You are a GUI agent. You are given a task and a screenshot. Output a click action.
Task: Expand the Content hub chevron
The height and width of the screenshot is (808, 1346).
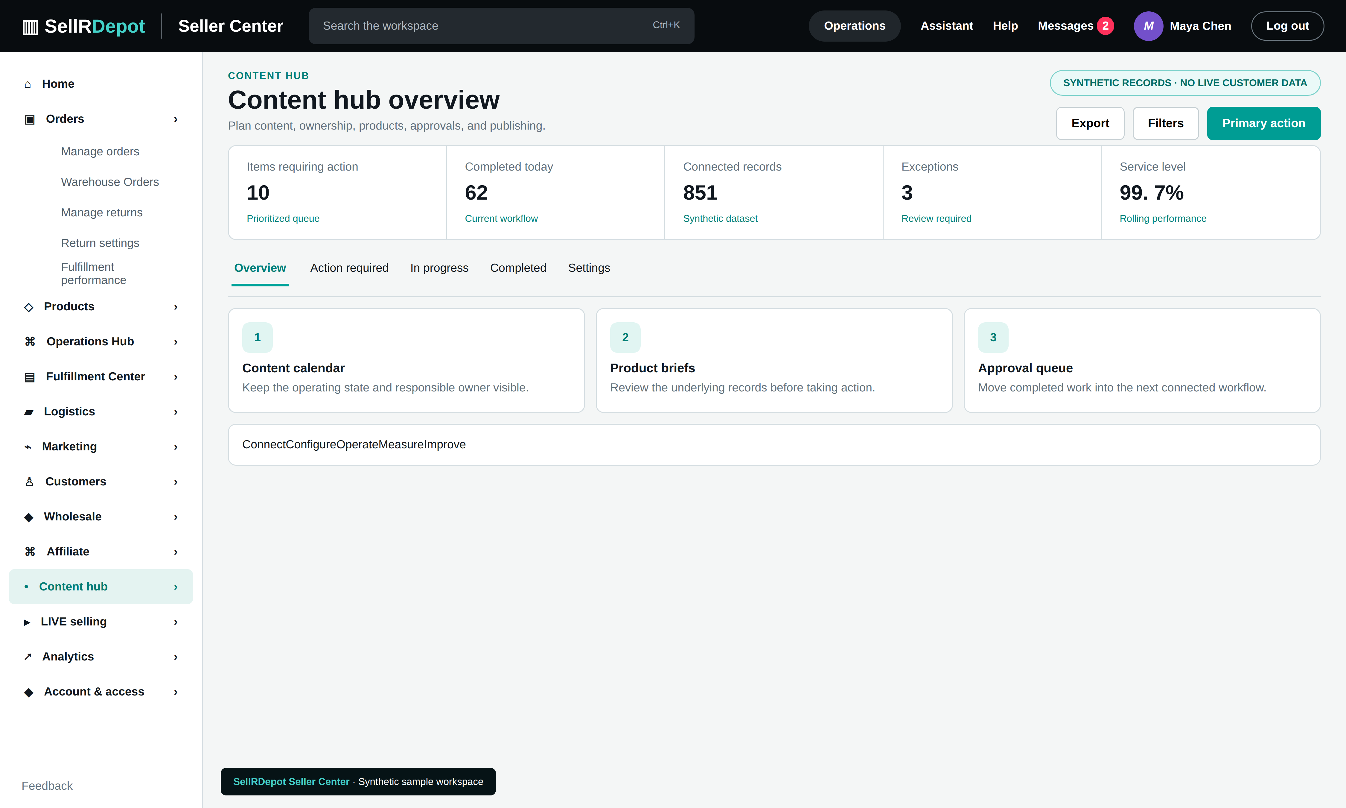[x=176, y=587]
